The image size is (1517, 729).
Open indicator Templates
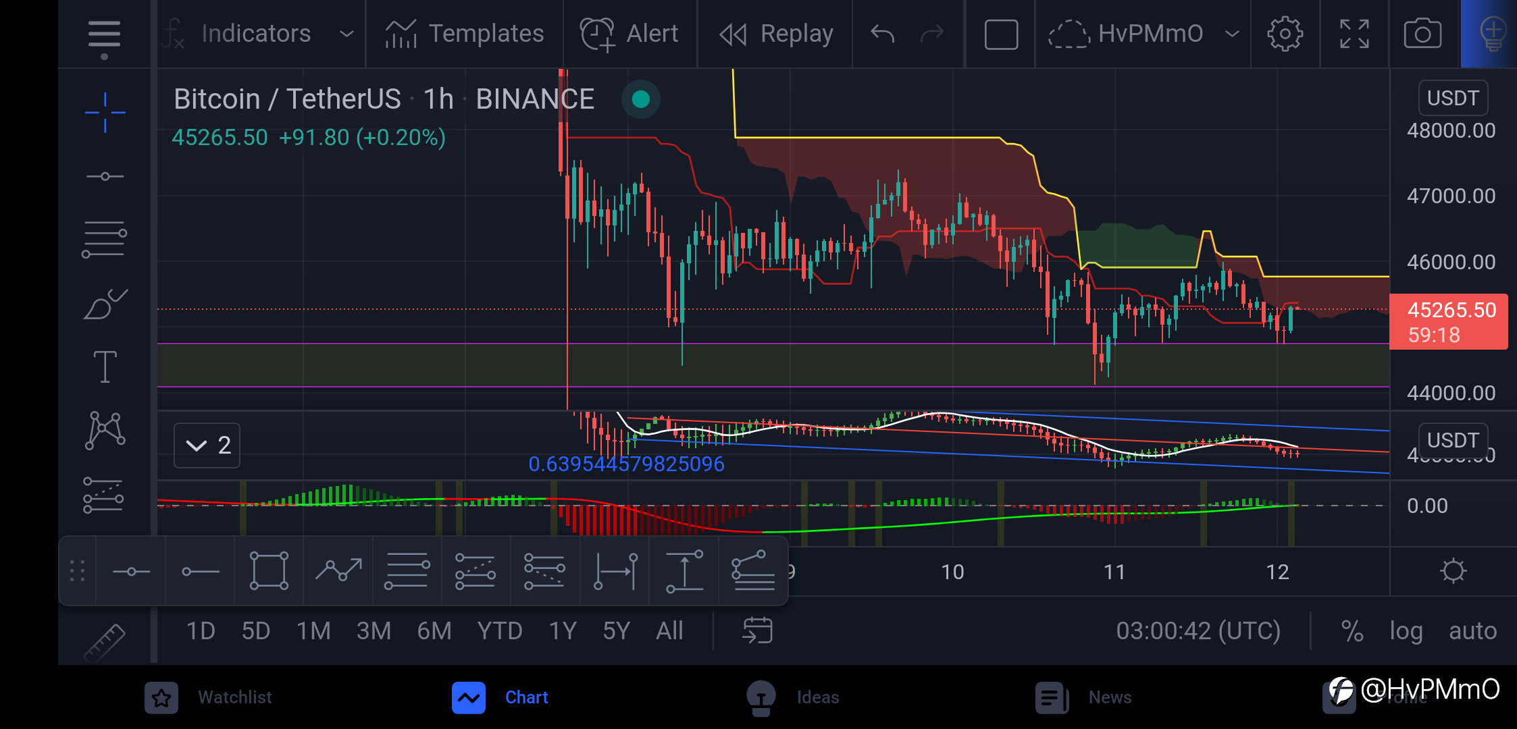(465, 34)
